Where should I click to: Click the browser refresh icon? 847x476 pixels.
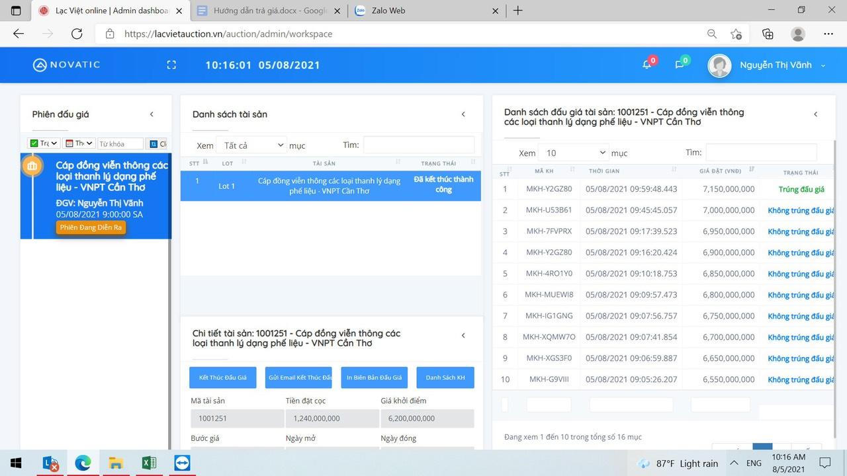click(77, 34)
